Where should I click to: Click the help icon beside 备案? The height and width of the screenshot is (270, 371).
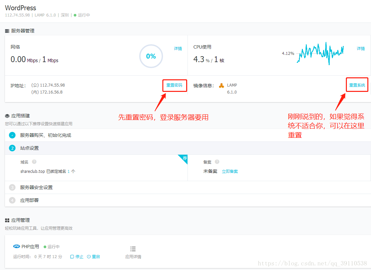tap(217, 162)
